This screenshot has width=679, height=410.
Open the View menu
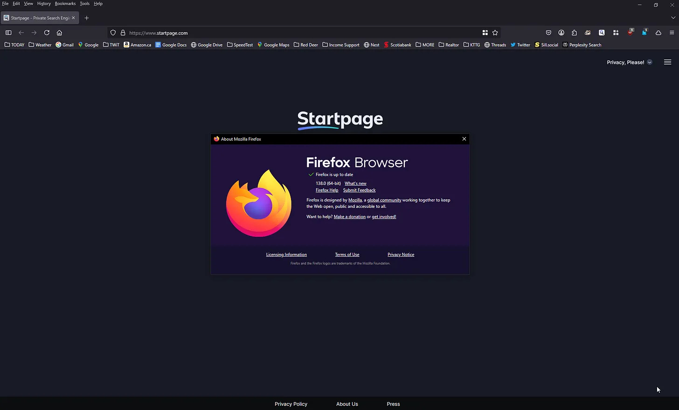click(x=28, y=3)
